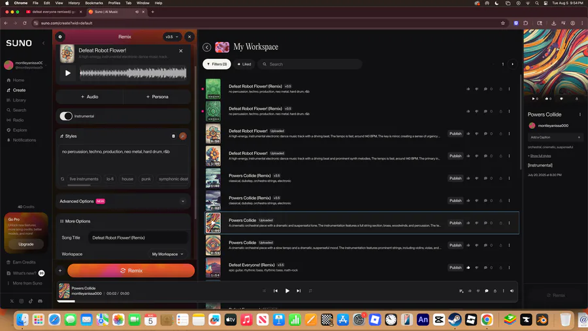The height and width of the screenshot is (331, 588).
Task: Expand Advanced Options section
Action: (123, 201)
